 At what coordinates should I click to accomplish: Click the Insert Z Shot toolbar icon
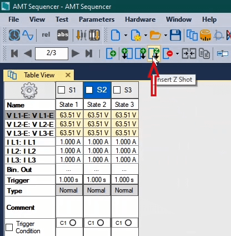pyautogui.click(x=154, y=53)
